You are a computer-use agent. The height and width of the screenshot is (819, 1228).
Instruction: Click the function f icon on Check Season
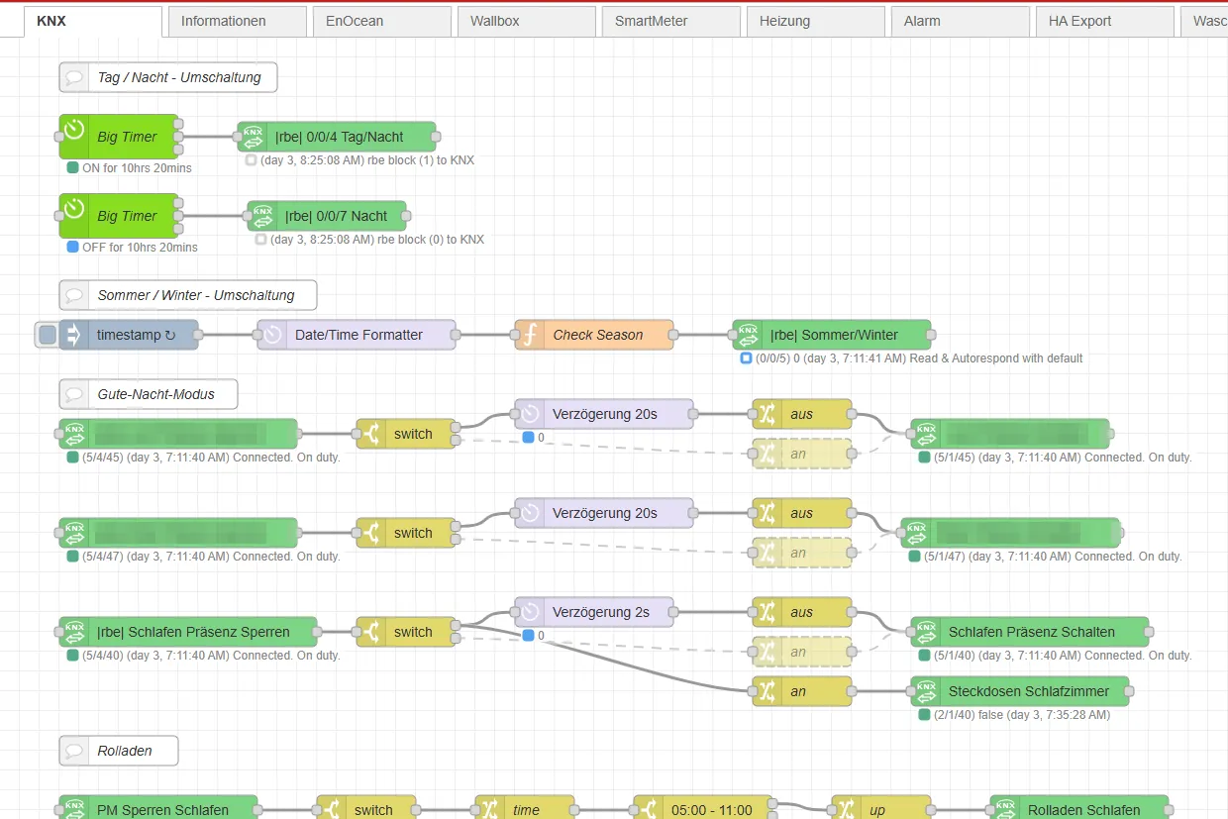click(530, 335)
